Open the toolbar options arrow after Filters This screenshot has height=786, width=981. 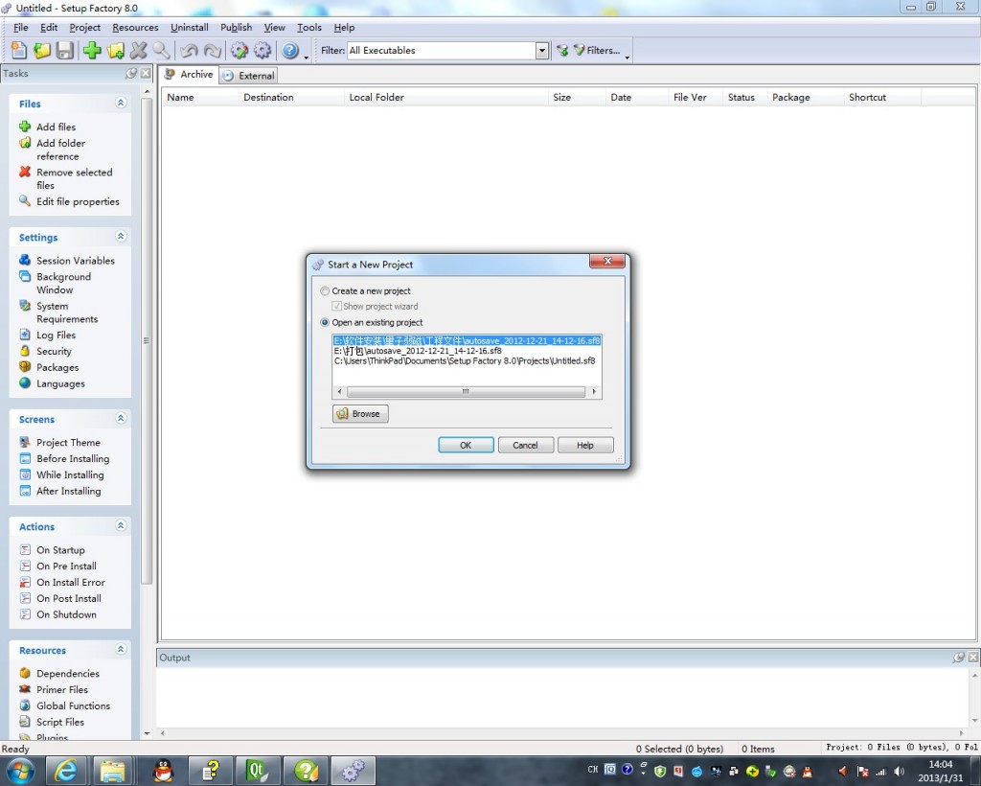pos(627,57)
